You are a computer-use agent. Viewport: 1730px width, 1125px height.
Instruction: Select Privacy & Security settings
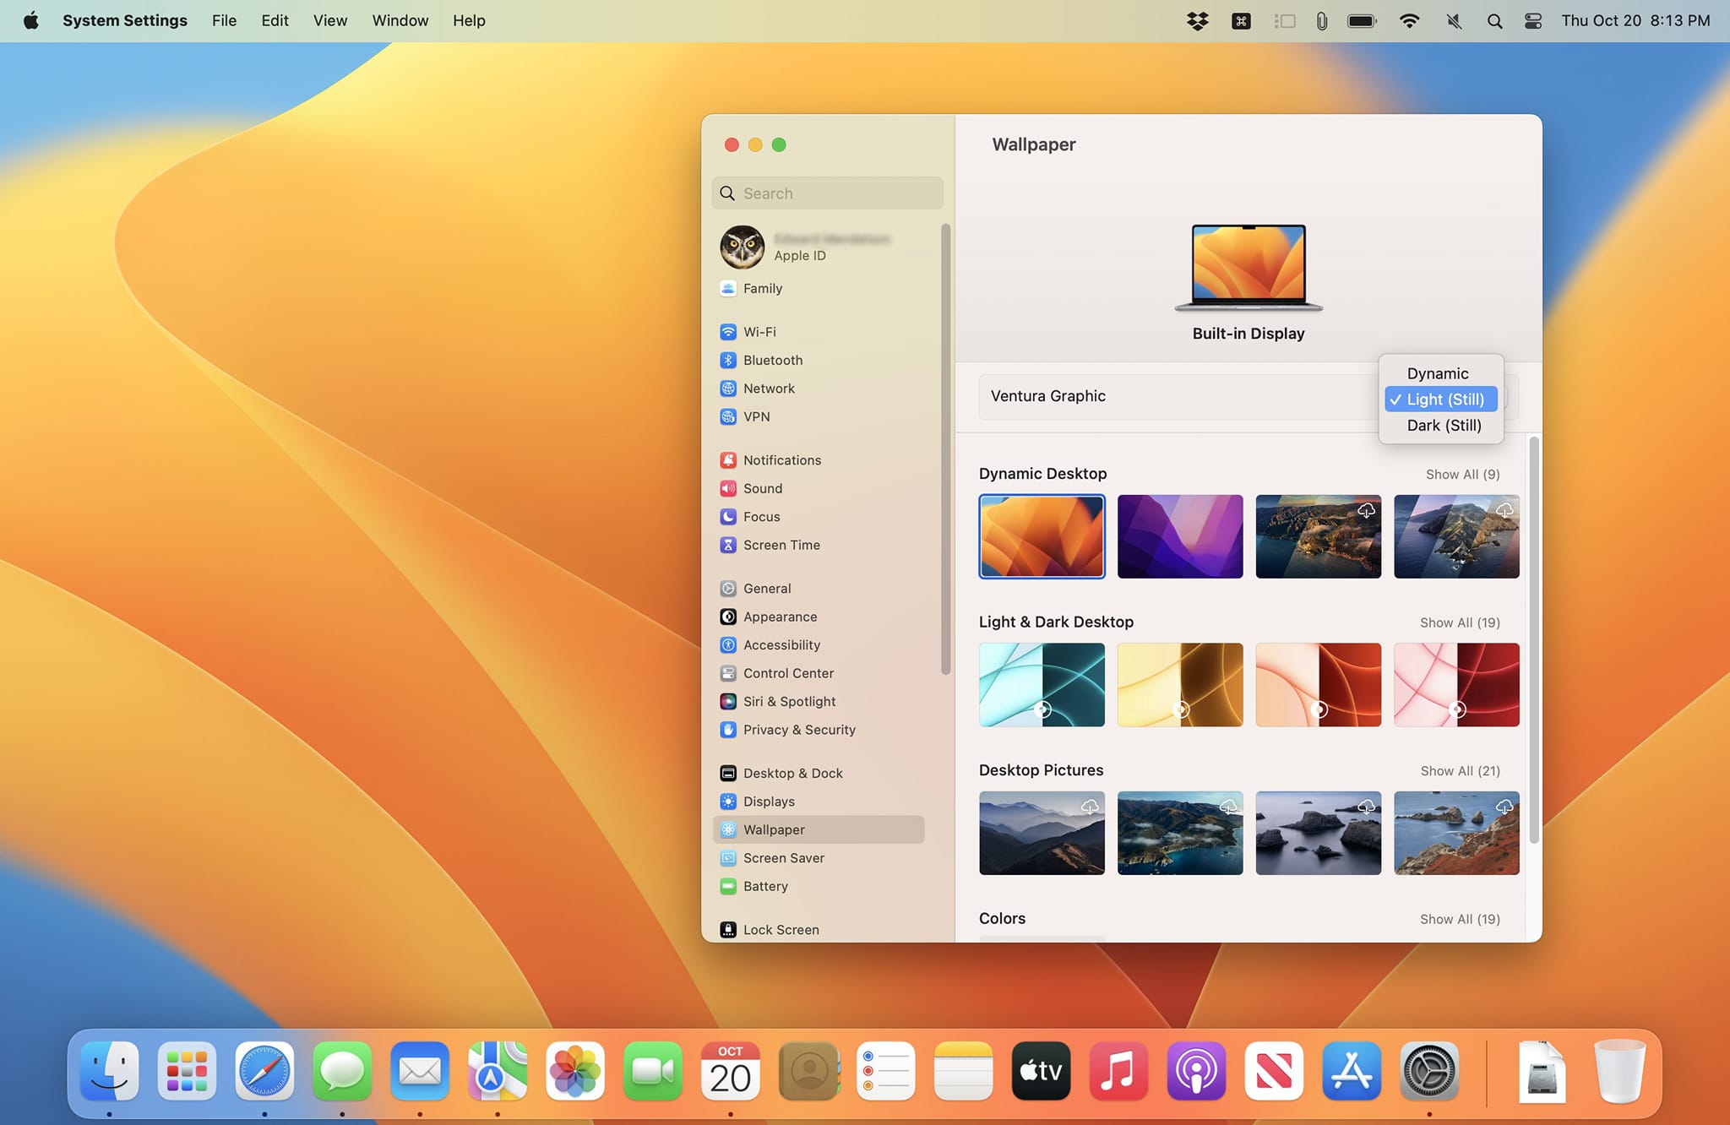coord(798,730)
